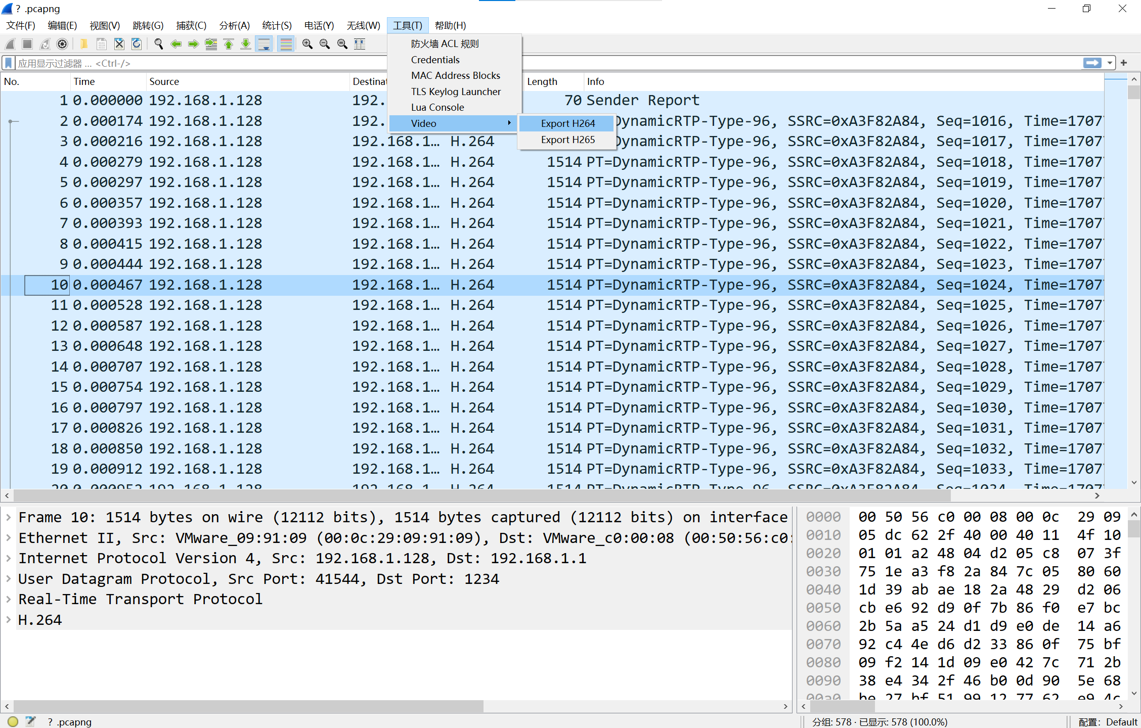Click the packet list vertical scrollbar
The width and height of the screenshot is (1141, 728).
[x=1133, y=281]
